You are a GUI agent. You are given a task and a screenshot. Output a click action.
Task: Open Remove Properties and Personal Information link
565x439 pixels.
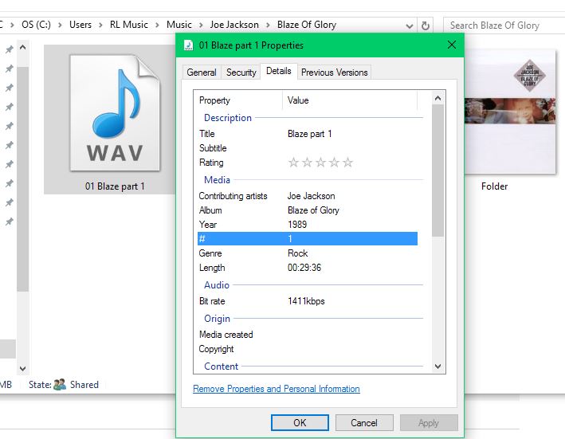pos(277,389)
